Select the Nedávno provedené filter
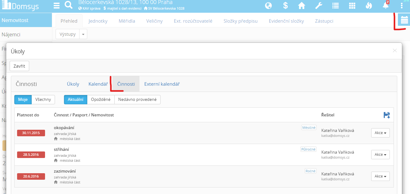Viewport: 410px width, 194px height. click(137, 99)
